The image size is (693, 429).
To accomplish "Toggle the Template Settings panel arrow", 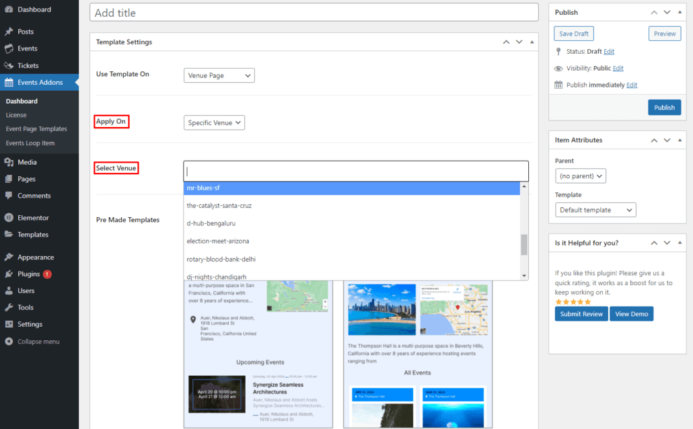I will (x=532, y=42).
